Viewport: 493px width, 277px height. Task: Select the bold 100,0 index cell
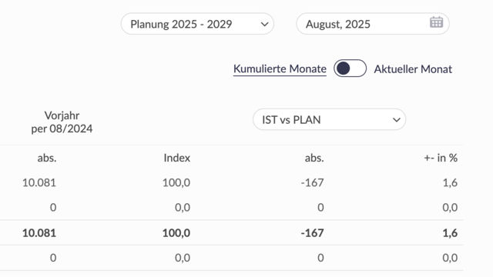(x=176, y=233)
